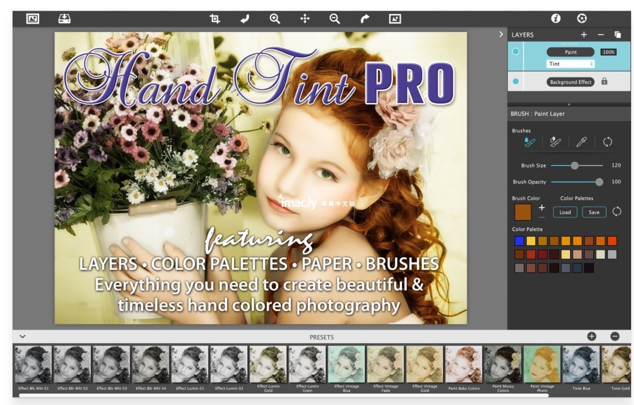
Task: Open the Tint blend mode dropdown
Action: coord(571,64)
